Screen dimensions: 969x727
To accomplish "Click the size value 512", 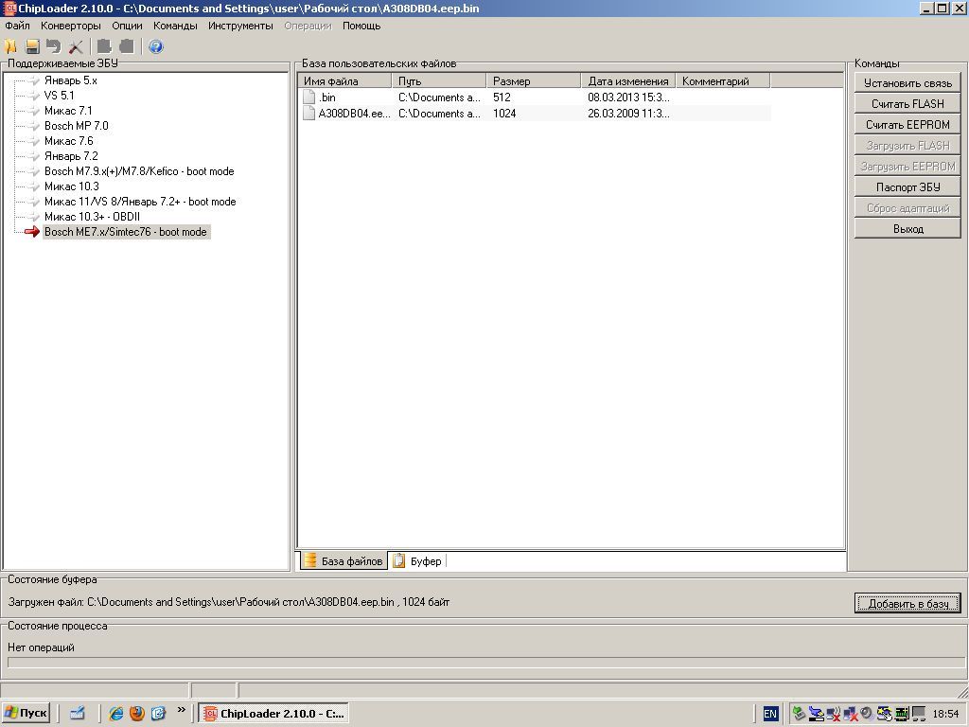I will pos(502,98).
